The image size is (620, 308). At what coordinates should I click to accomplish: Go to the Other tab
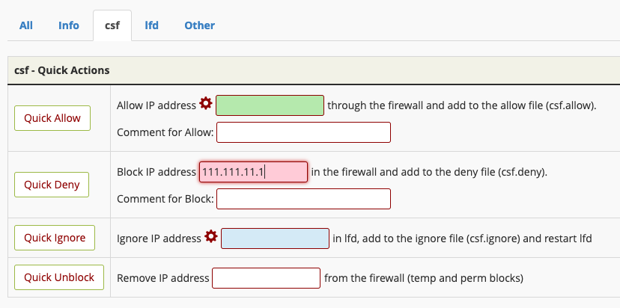pyautogui.click(x=200, y=25)
